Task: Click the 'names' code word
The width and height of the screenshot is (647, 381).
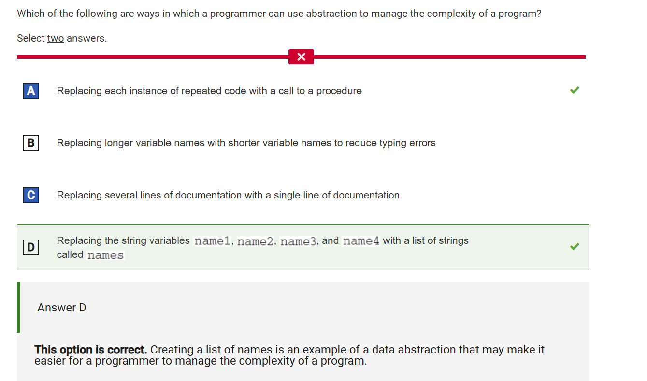Action: pos(106,255)
